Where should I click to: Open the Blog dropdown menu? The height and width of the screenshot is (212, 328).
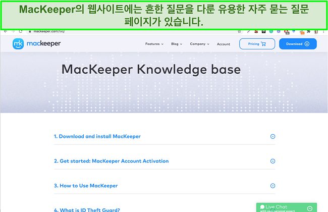pyautogui.click(x=177, y=44)
